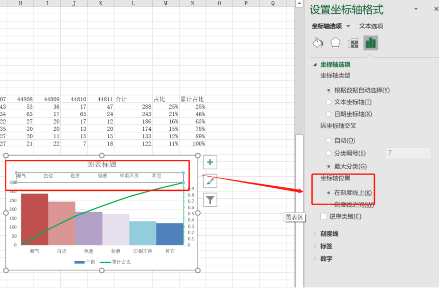Click cell containing 合计
This screenshot has width=439, height=288.
(133, 99)
